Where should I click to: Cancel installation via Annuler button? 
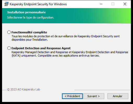(x=118, y=96)
